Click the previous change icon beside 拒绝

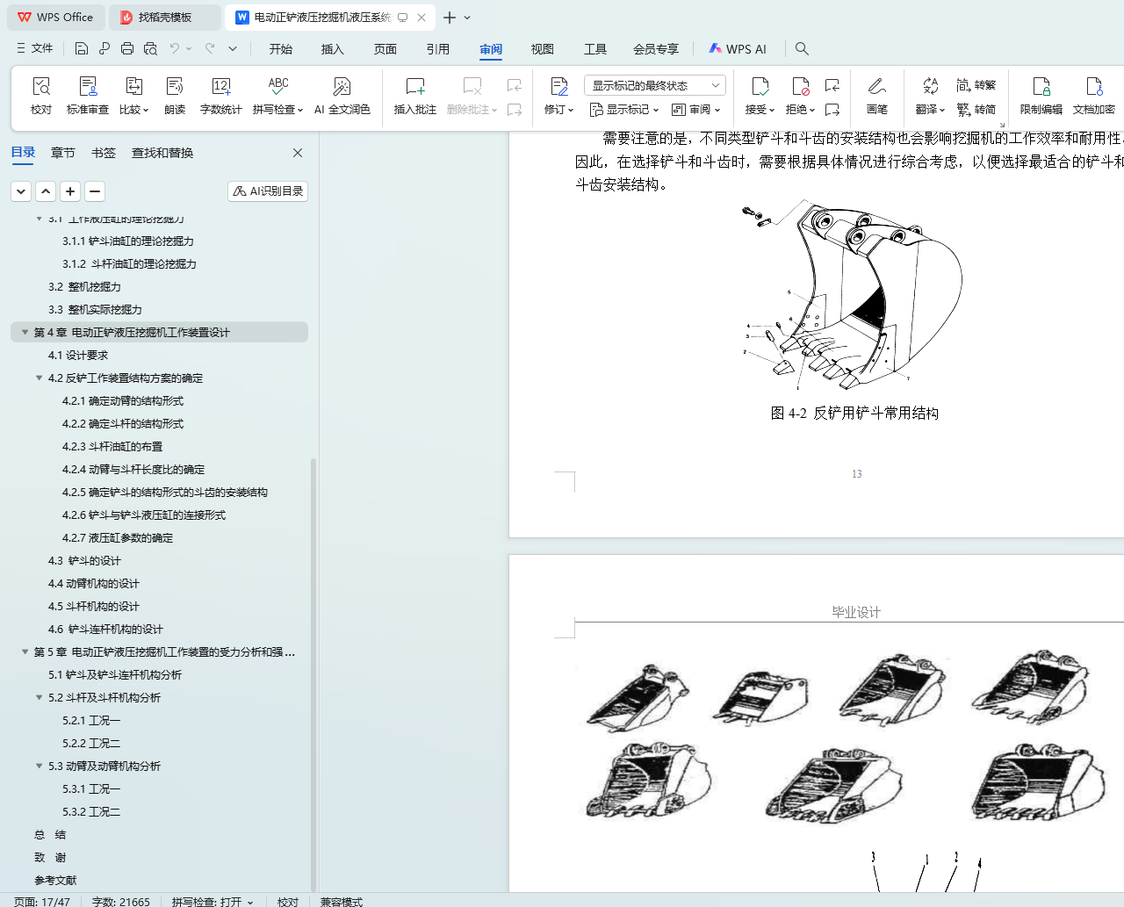(x=832, y=85)
